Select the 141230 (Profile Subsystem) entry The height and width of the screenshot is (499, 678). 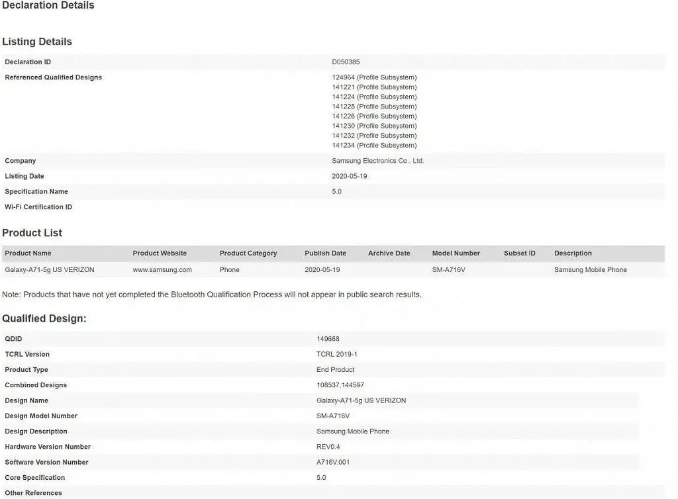pos(374,126)
